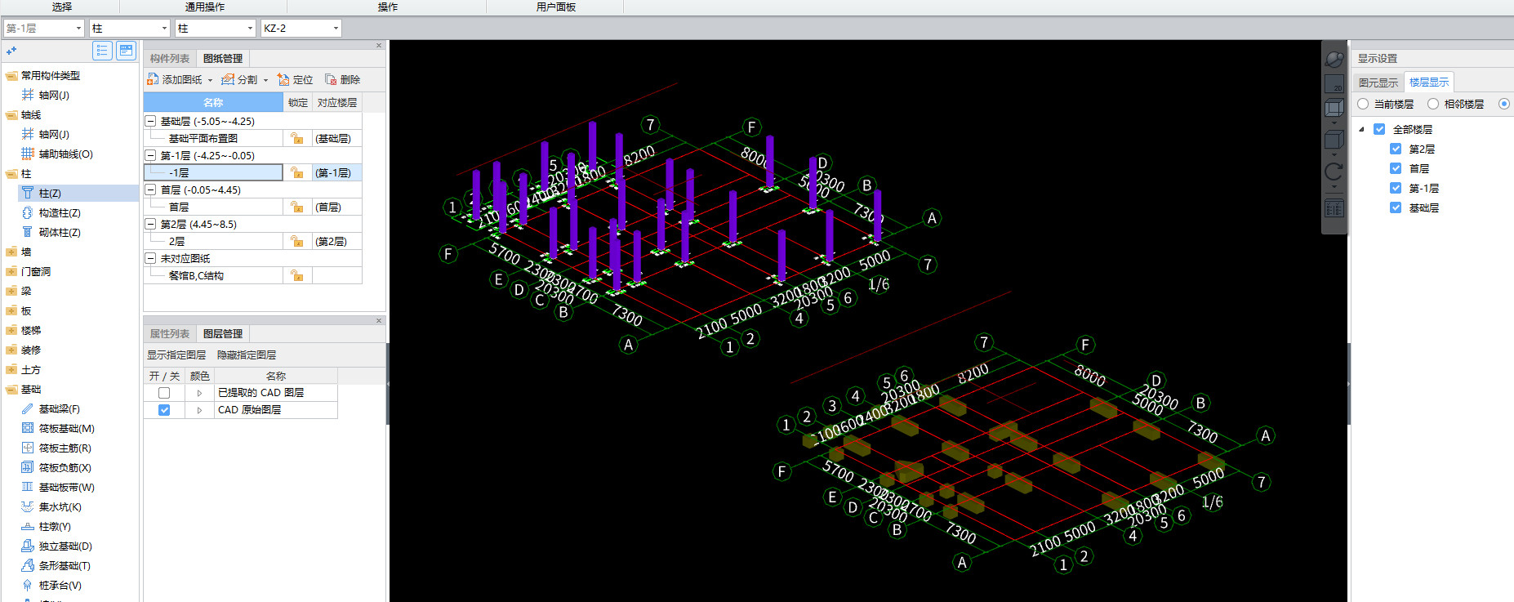Expand 已提取的 CAD 图层 row arrow
Image resolution: width=1514 pixels, height=602 pixels.
click(x=199, y=393)
